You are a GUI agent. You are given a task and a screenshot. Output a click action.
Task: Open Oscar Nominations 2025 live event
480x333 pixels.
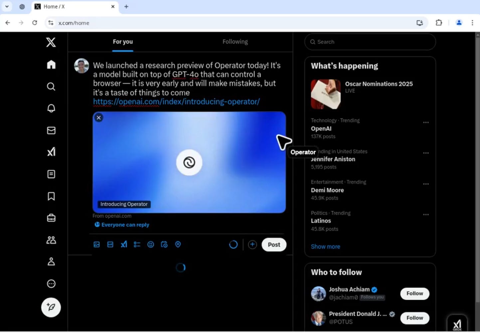[379, 84]
